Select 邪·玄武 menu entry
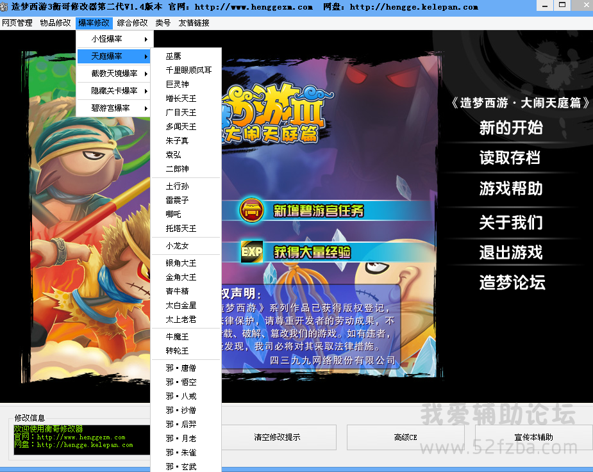The image size is (593, 472). point(186,467)
